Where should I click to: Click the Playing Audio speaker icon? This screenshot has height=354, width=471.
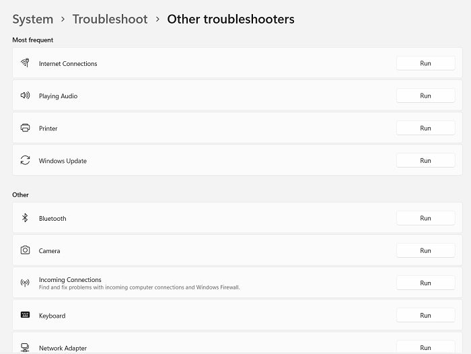[25, 96]
